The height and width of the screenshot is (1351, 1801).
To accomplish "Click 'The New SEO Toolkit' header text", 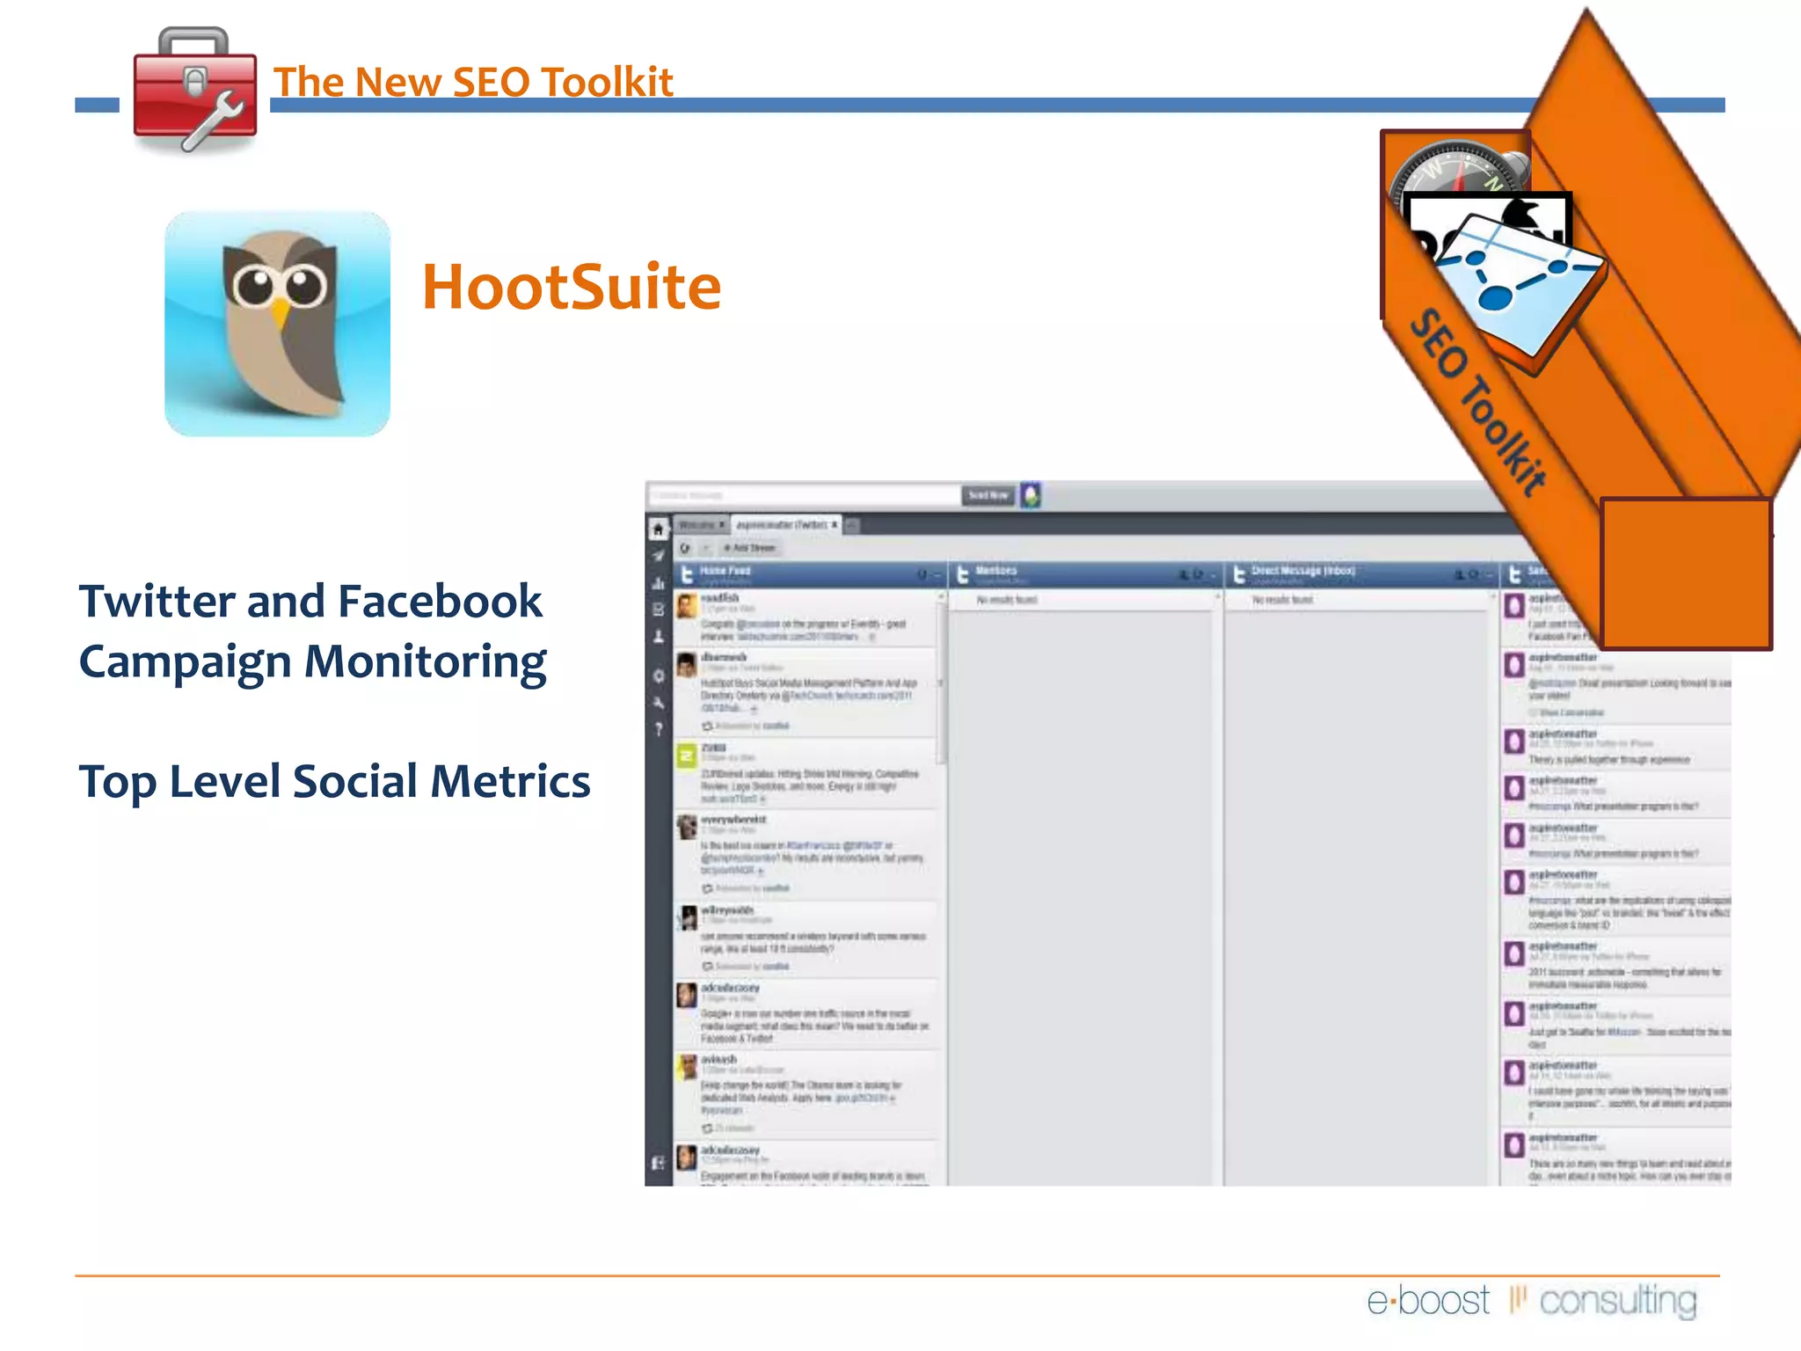I will pos(473,81).
